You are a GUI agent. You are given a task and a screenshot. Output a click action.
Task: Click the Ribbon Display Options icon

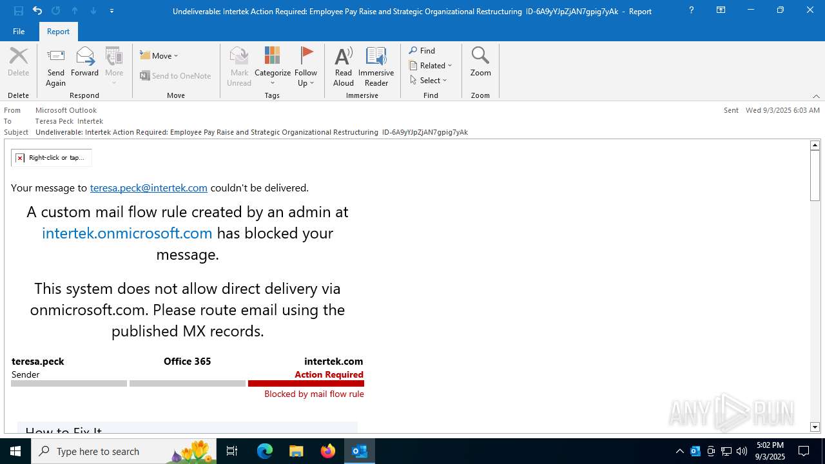click(721, 10)
